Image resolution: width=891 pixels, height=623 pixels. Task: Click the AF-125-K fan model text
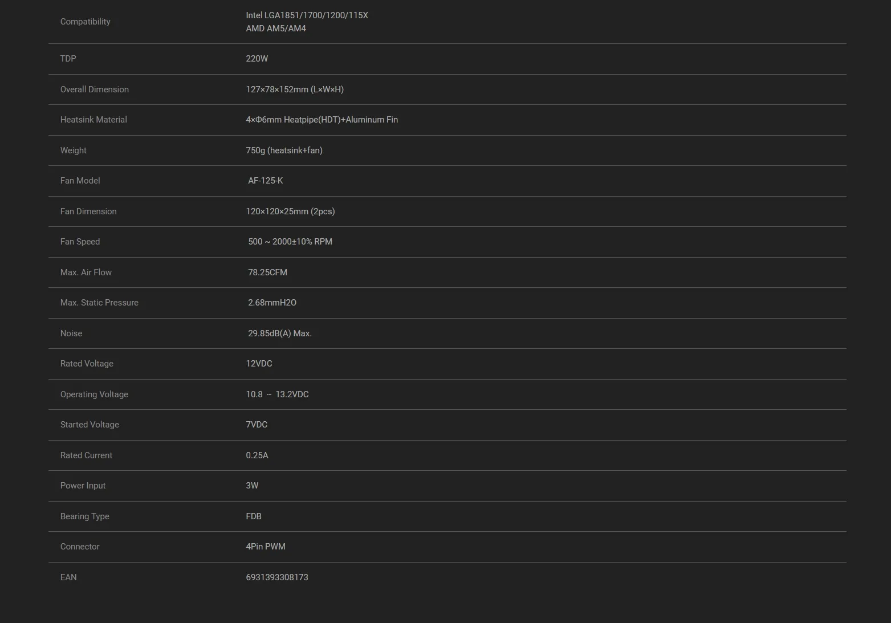click(265, 181)
